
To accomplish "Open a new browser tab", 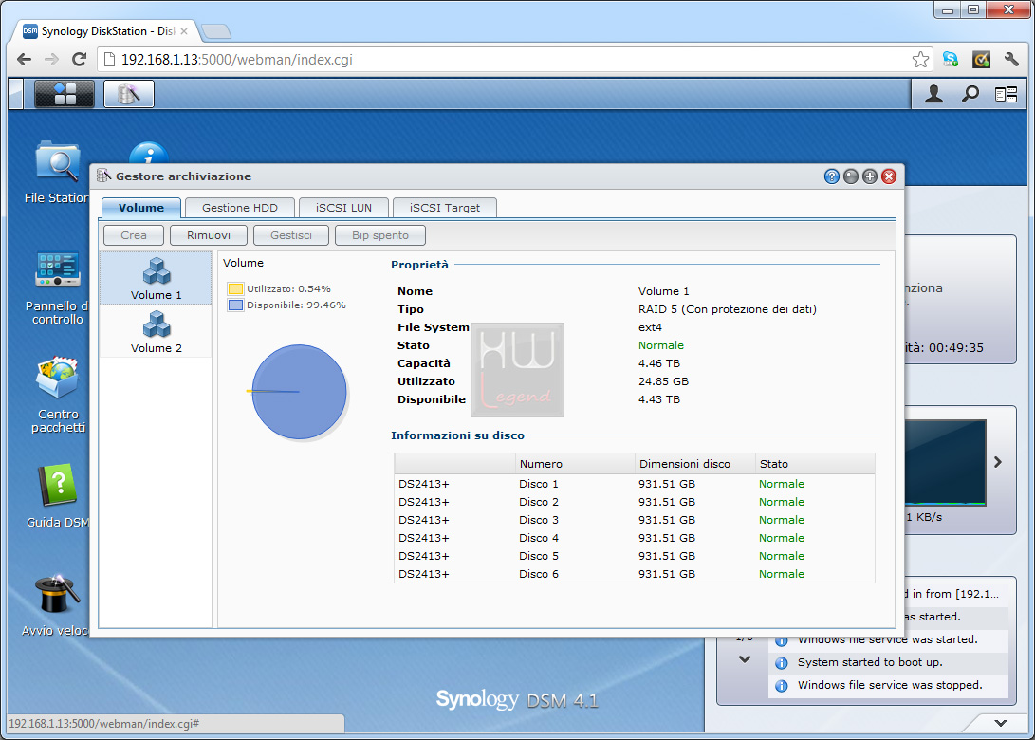I will (x=216, y=31).
